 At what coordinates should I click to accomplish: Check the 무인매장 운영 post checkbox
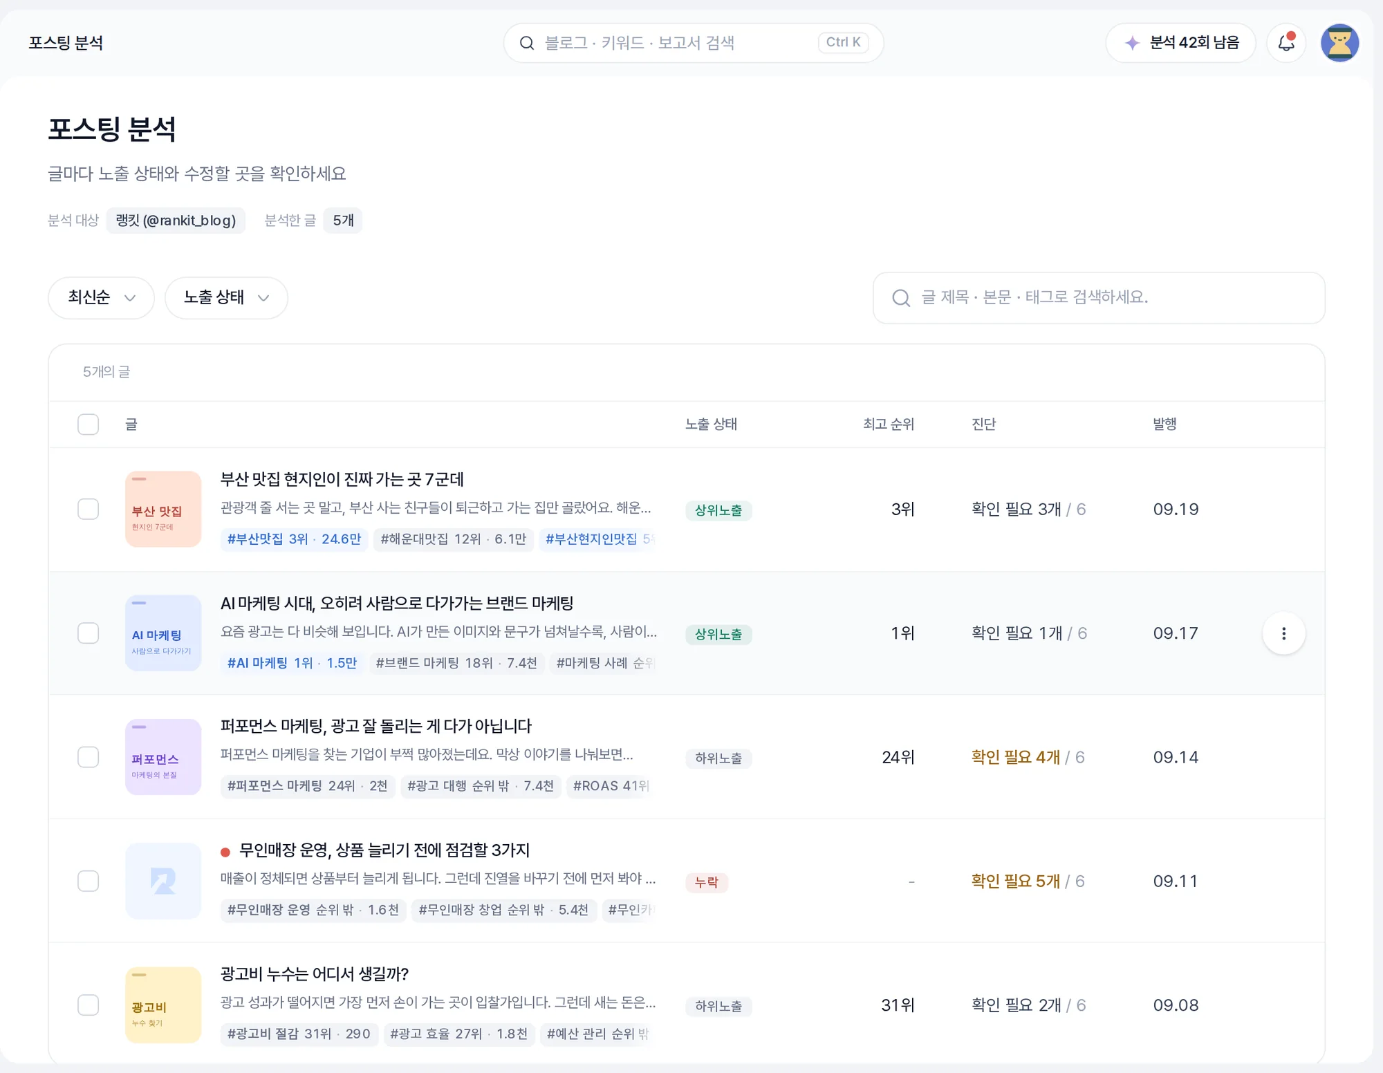click(x=88, y=881)
